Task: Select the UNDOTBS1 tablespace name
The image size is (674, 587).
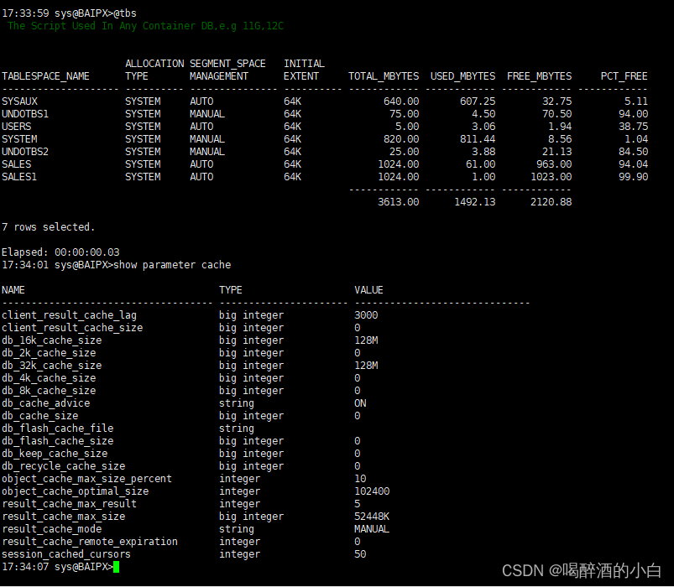Action: (25, 114)
